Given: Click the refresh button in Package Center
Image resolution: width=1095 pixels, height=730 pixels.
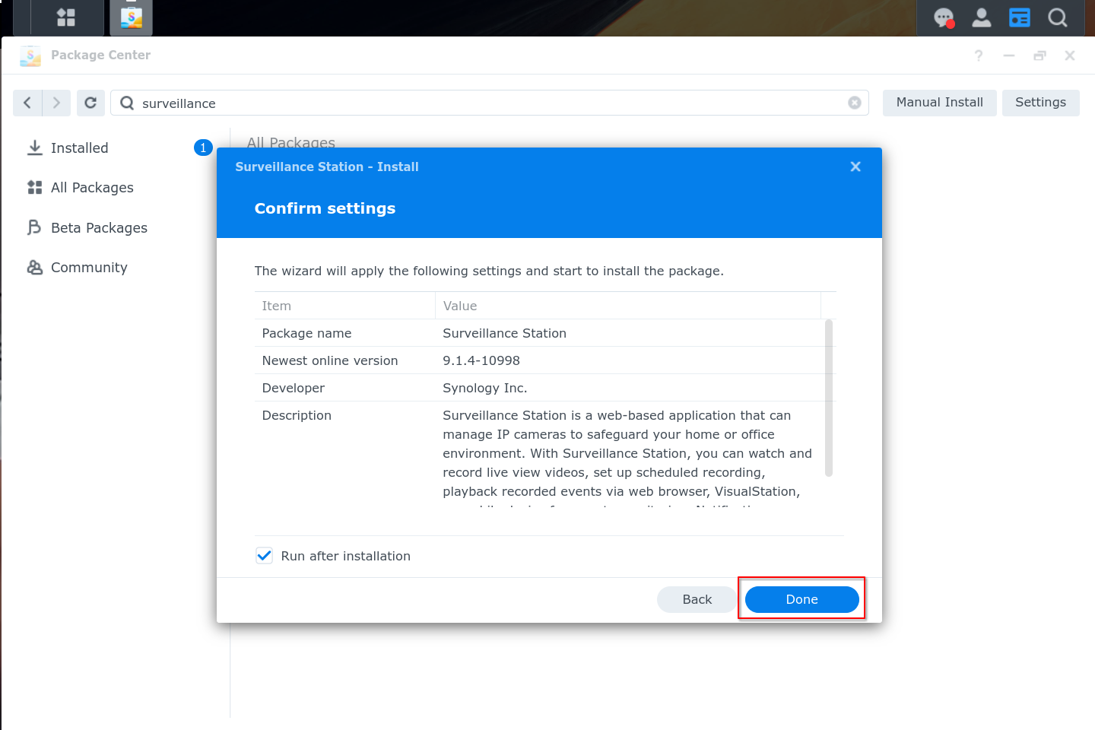Looking at the screenshot, I should pos(90,103).
